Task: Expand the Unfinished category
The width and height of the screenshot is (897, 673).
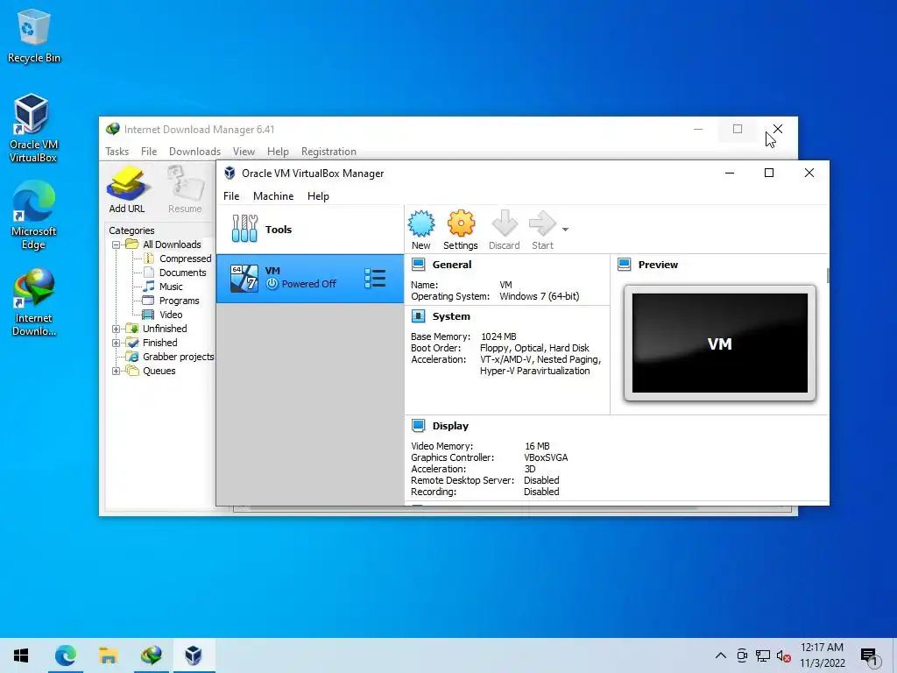Action: pos(117,329)
